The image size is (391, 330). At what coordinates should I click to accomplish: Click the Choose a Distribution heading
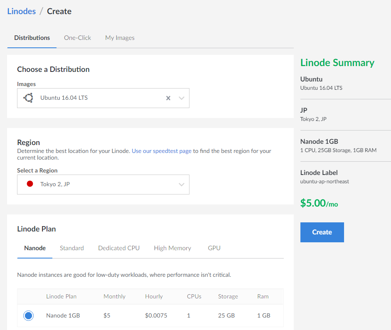point(53,69)
